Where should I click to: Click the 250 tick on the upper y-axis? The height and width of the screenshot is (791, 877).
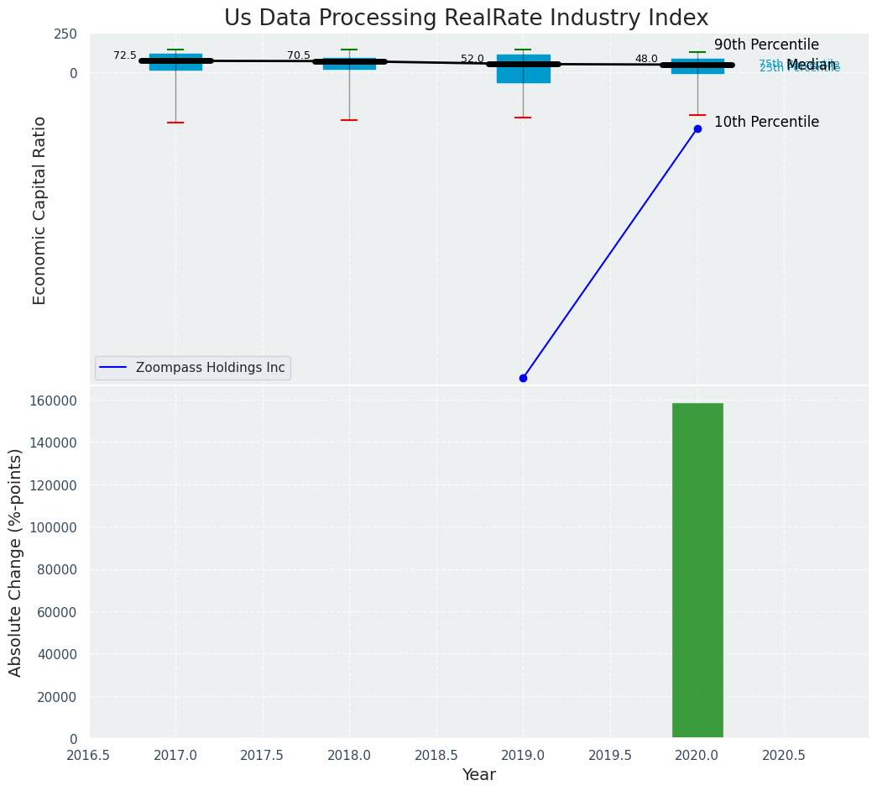[65, 34]
